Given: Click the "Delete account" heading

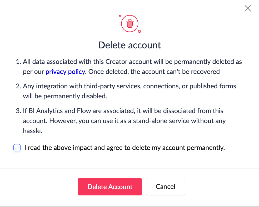Looking at the screenshot, I should 129,45.
